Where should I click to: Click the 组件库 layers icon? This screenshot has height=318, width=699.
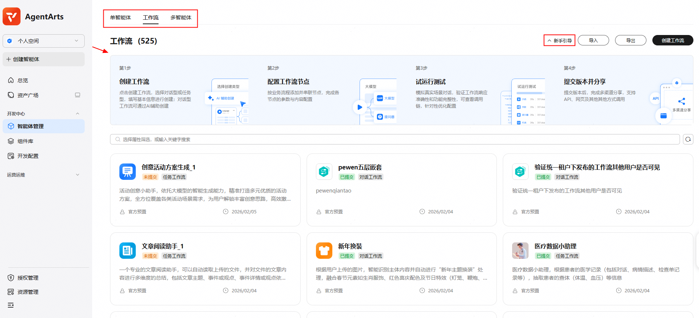coord(11,141)
